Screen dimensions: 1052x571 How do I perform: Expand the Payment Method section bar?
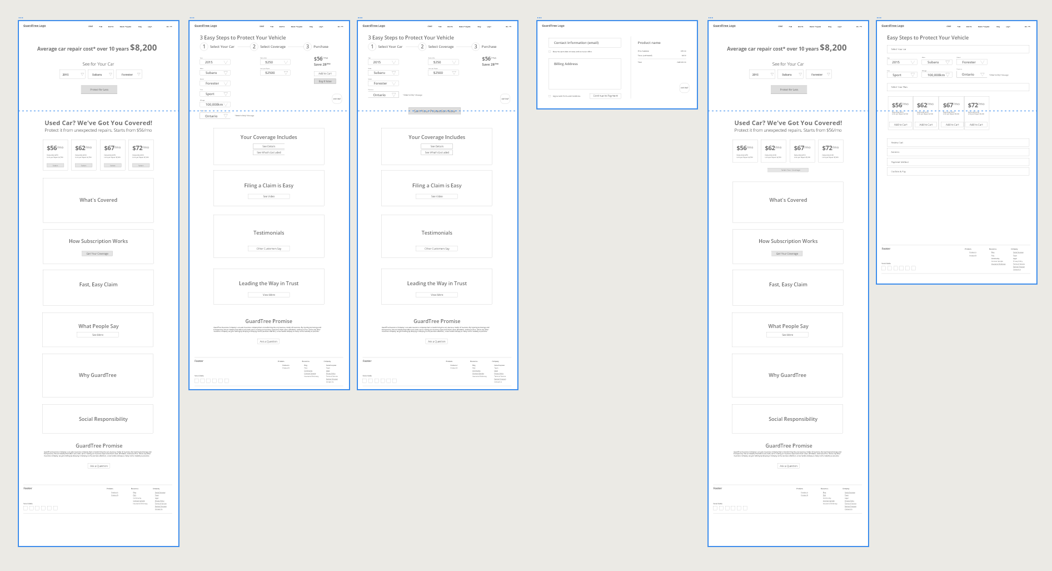958,162
